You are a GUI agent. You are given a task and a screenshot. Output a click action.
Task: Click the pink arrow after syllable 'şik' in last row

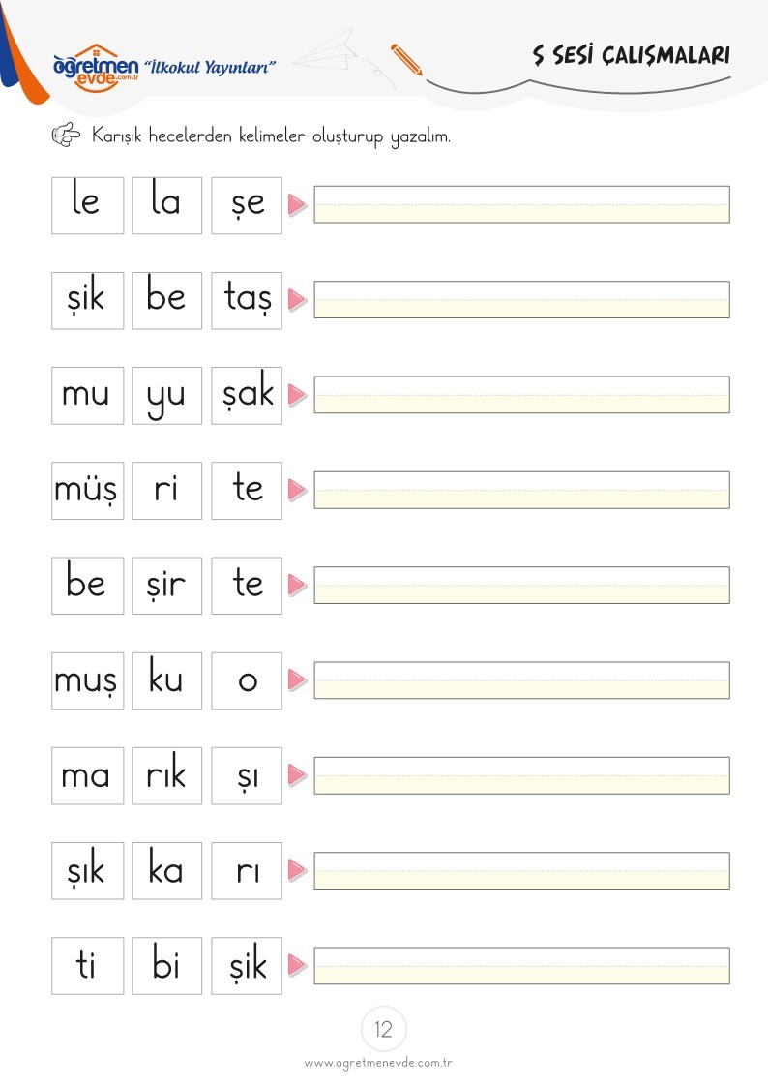pyautogui.click(x=297, y=964)
